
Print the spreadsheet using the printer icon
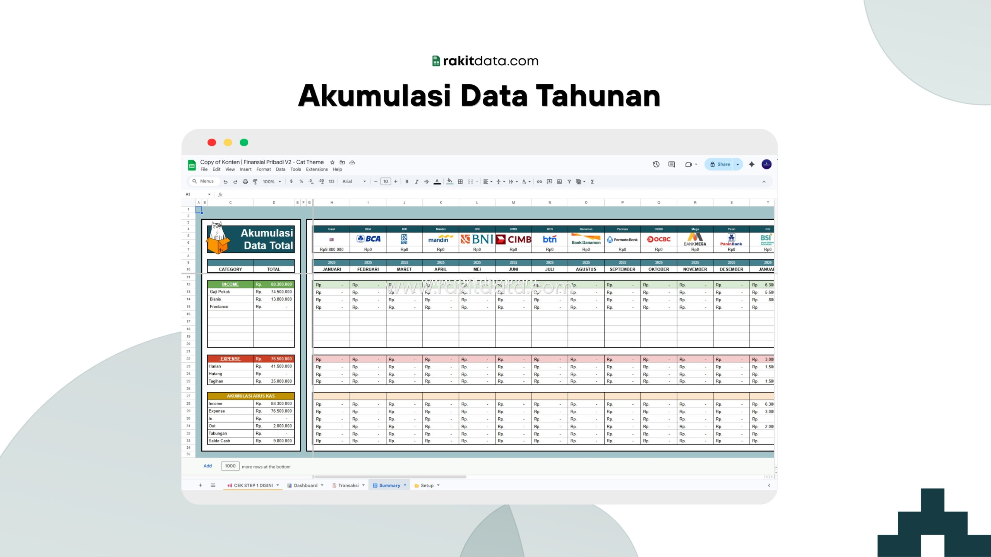tap(245, 181)
